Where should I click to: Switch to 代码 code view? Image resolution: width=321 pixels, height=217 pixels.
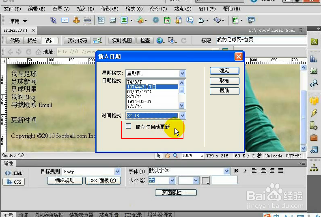point(15,41)
